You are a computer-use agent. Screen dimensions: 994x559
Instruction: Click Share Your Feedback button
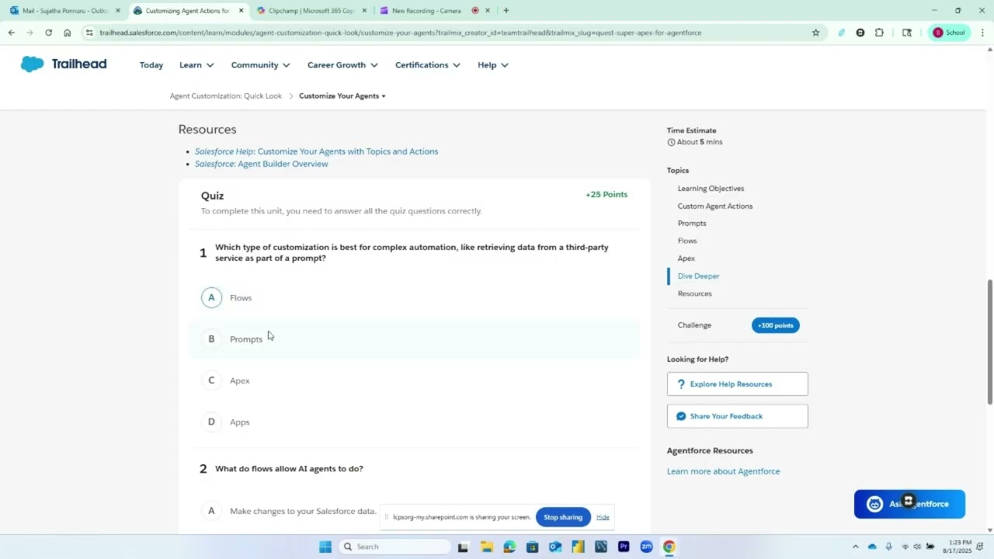tap(737, 416)
